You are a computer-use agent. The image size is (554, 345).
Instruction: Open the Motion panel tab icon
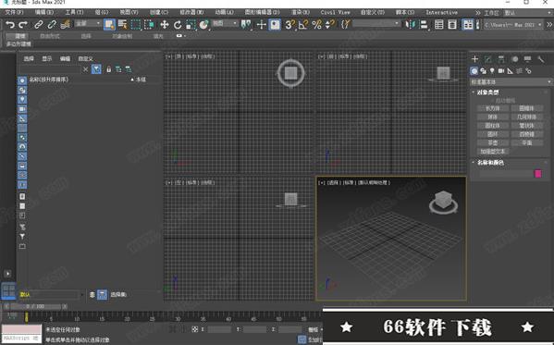(x=515, y=59)
